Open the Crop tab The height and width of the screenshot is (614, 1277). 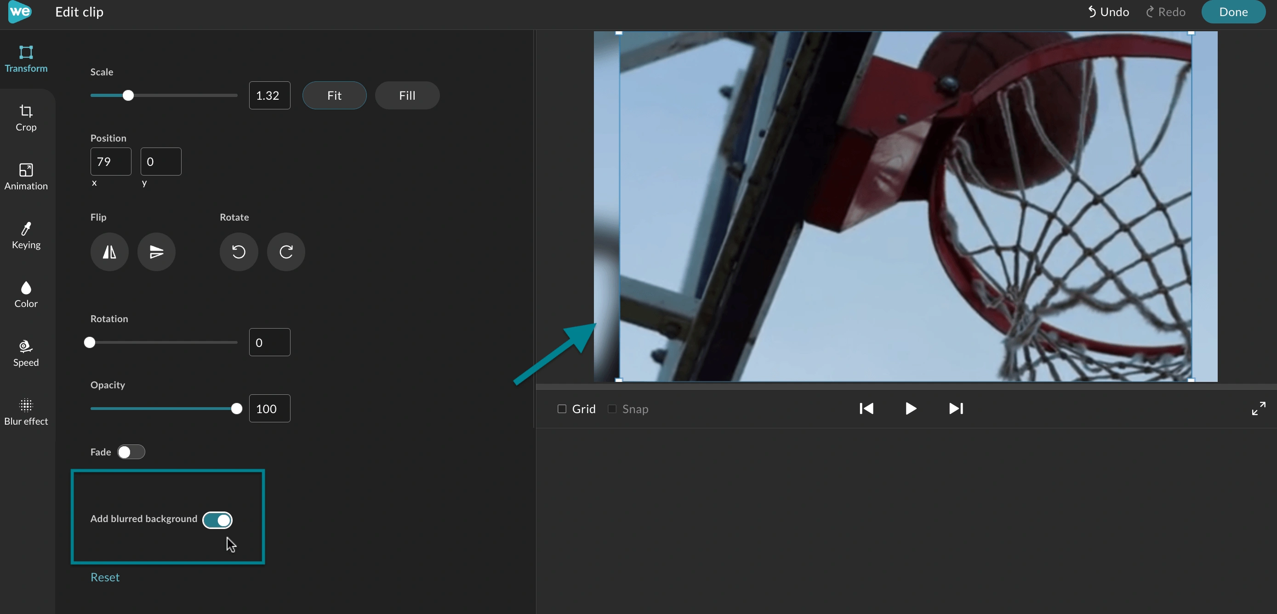26,118
